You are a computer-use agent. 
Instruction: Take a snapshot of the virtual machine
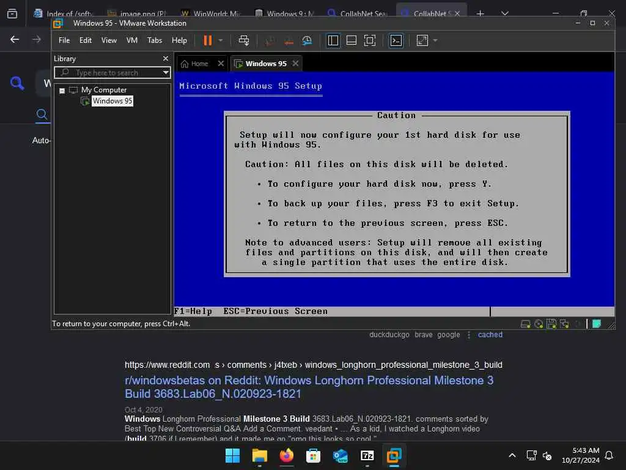(270, 40)
